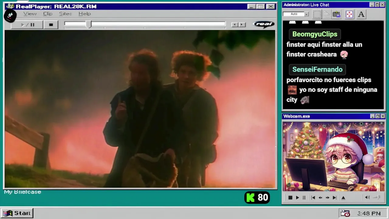The height and width of the screenshot is (219, 389).
Task: Mute audio via Webcam.exe speaker icon
Action: point(367,197)
